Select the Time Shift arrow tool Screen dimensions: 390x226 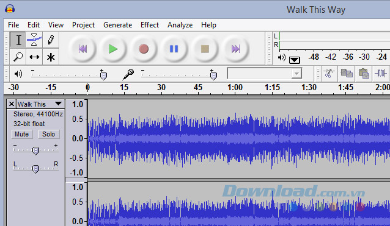point(34,57)
